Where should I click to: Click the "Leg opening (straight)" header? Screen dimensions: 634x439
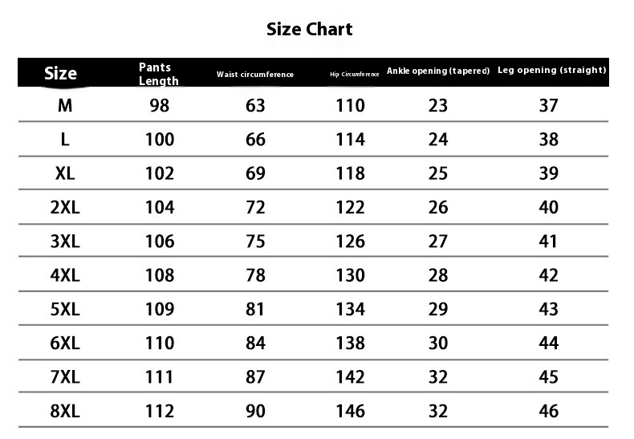pos(551,70)
